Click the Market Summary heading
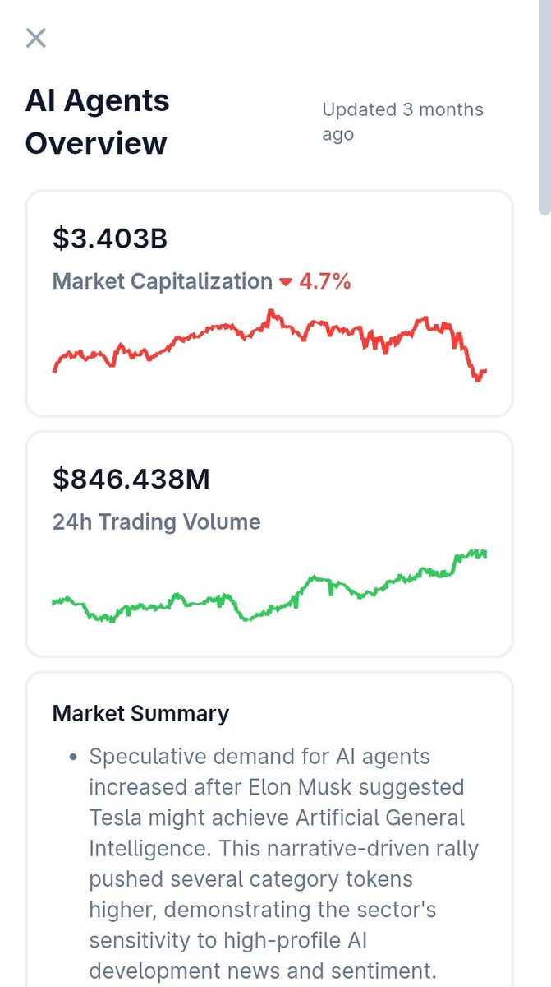The image size is (551, 987). point(140,713)
